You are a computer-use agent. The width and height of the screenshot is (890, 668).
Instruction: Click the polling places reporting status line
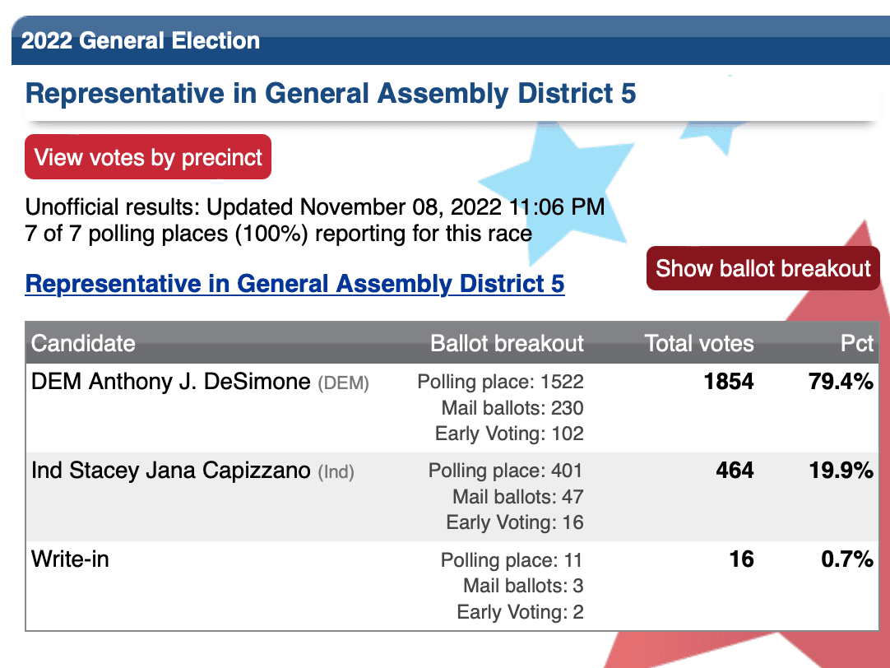(279, 234)
